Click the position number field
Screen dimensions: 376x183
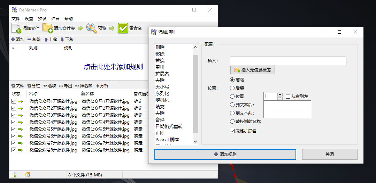pyautogui.click(x=270, y=96)
